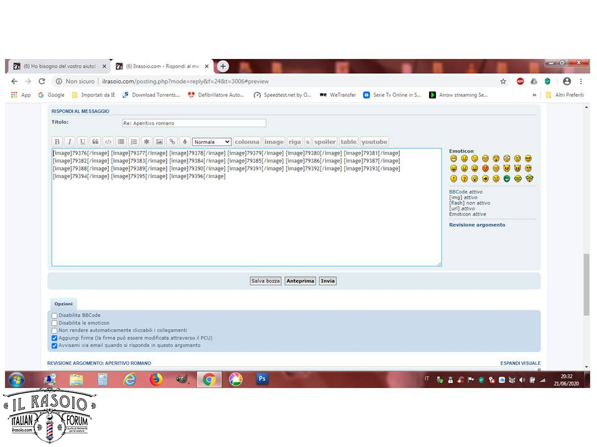Viewport: 597px width, 447px height.
Task: Click the browser address bar URL
Action: click(185, 81)
